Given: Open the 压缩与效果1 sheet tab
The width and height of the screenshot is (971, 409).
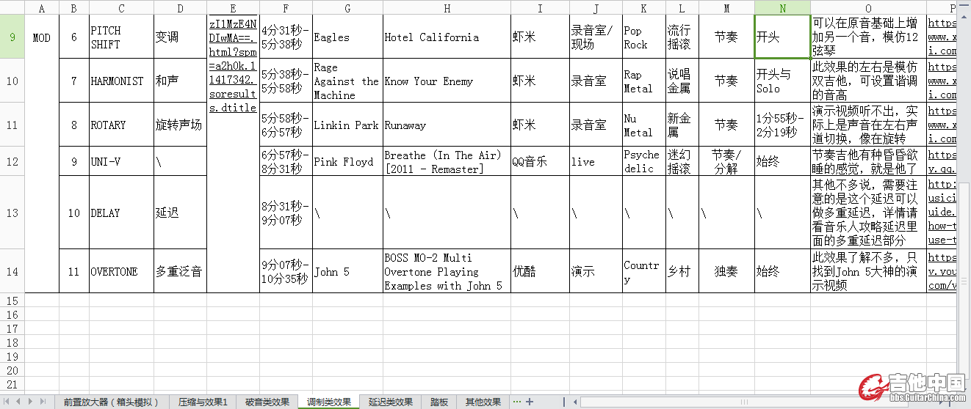Looking at the screenshot, I should click(x=203, y=402).
